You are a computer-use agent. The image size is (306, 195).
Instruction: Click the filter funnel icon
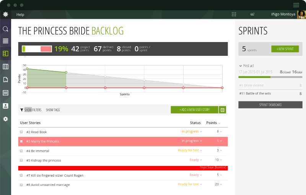tap(22, 110)
